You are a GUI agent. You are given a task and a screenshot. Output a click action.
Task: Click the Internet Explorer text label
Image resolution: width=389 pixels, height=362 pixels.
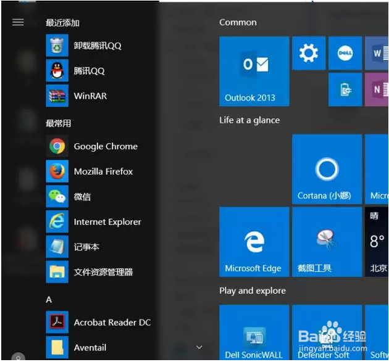click(107, 222)
